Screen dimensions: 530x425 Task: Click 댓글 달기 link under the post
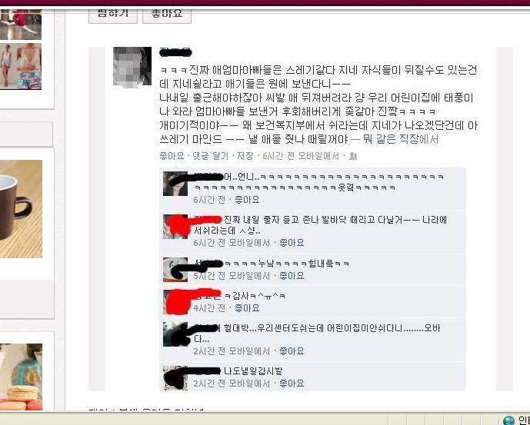(x=210, y=156)
